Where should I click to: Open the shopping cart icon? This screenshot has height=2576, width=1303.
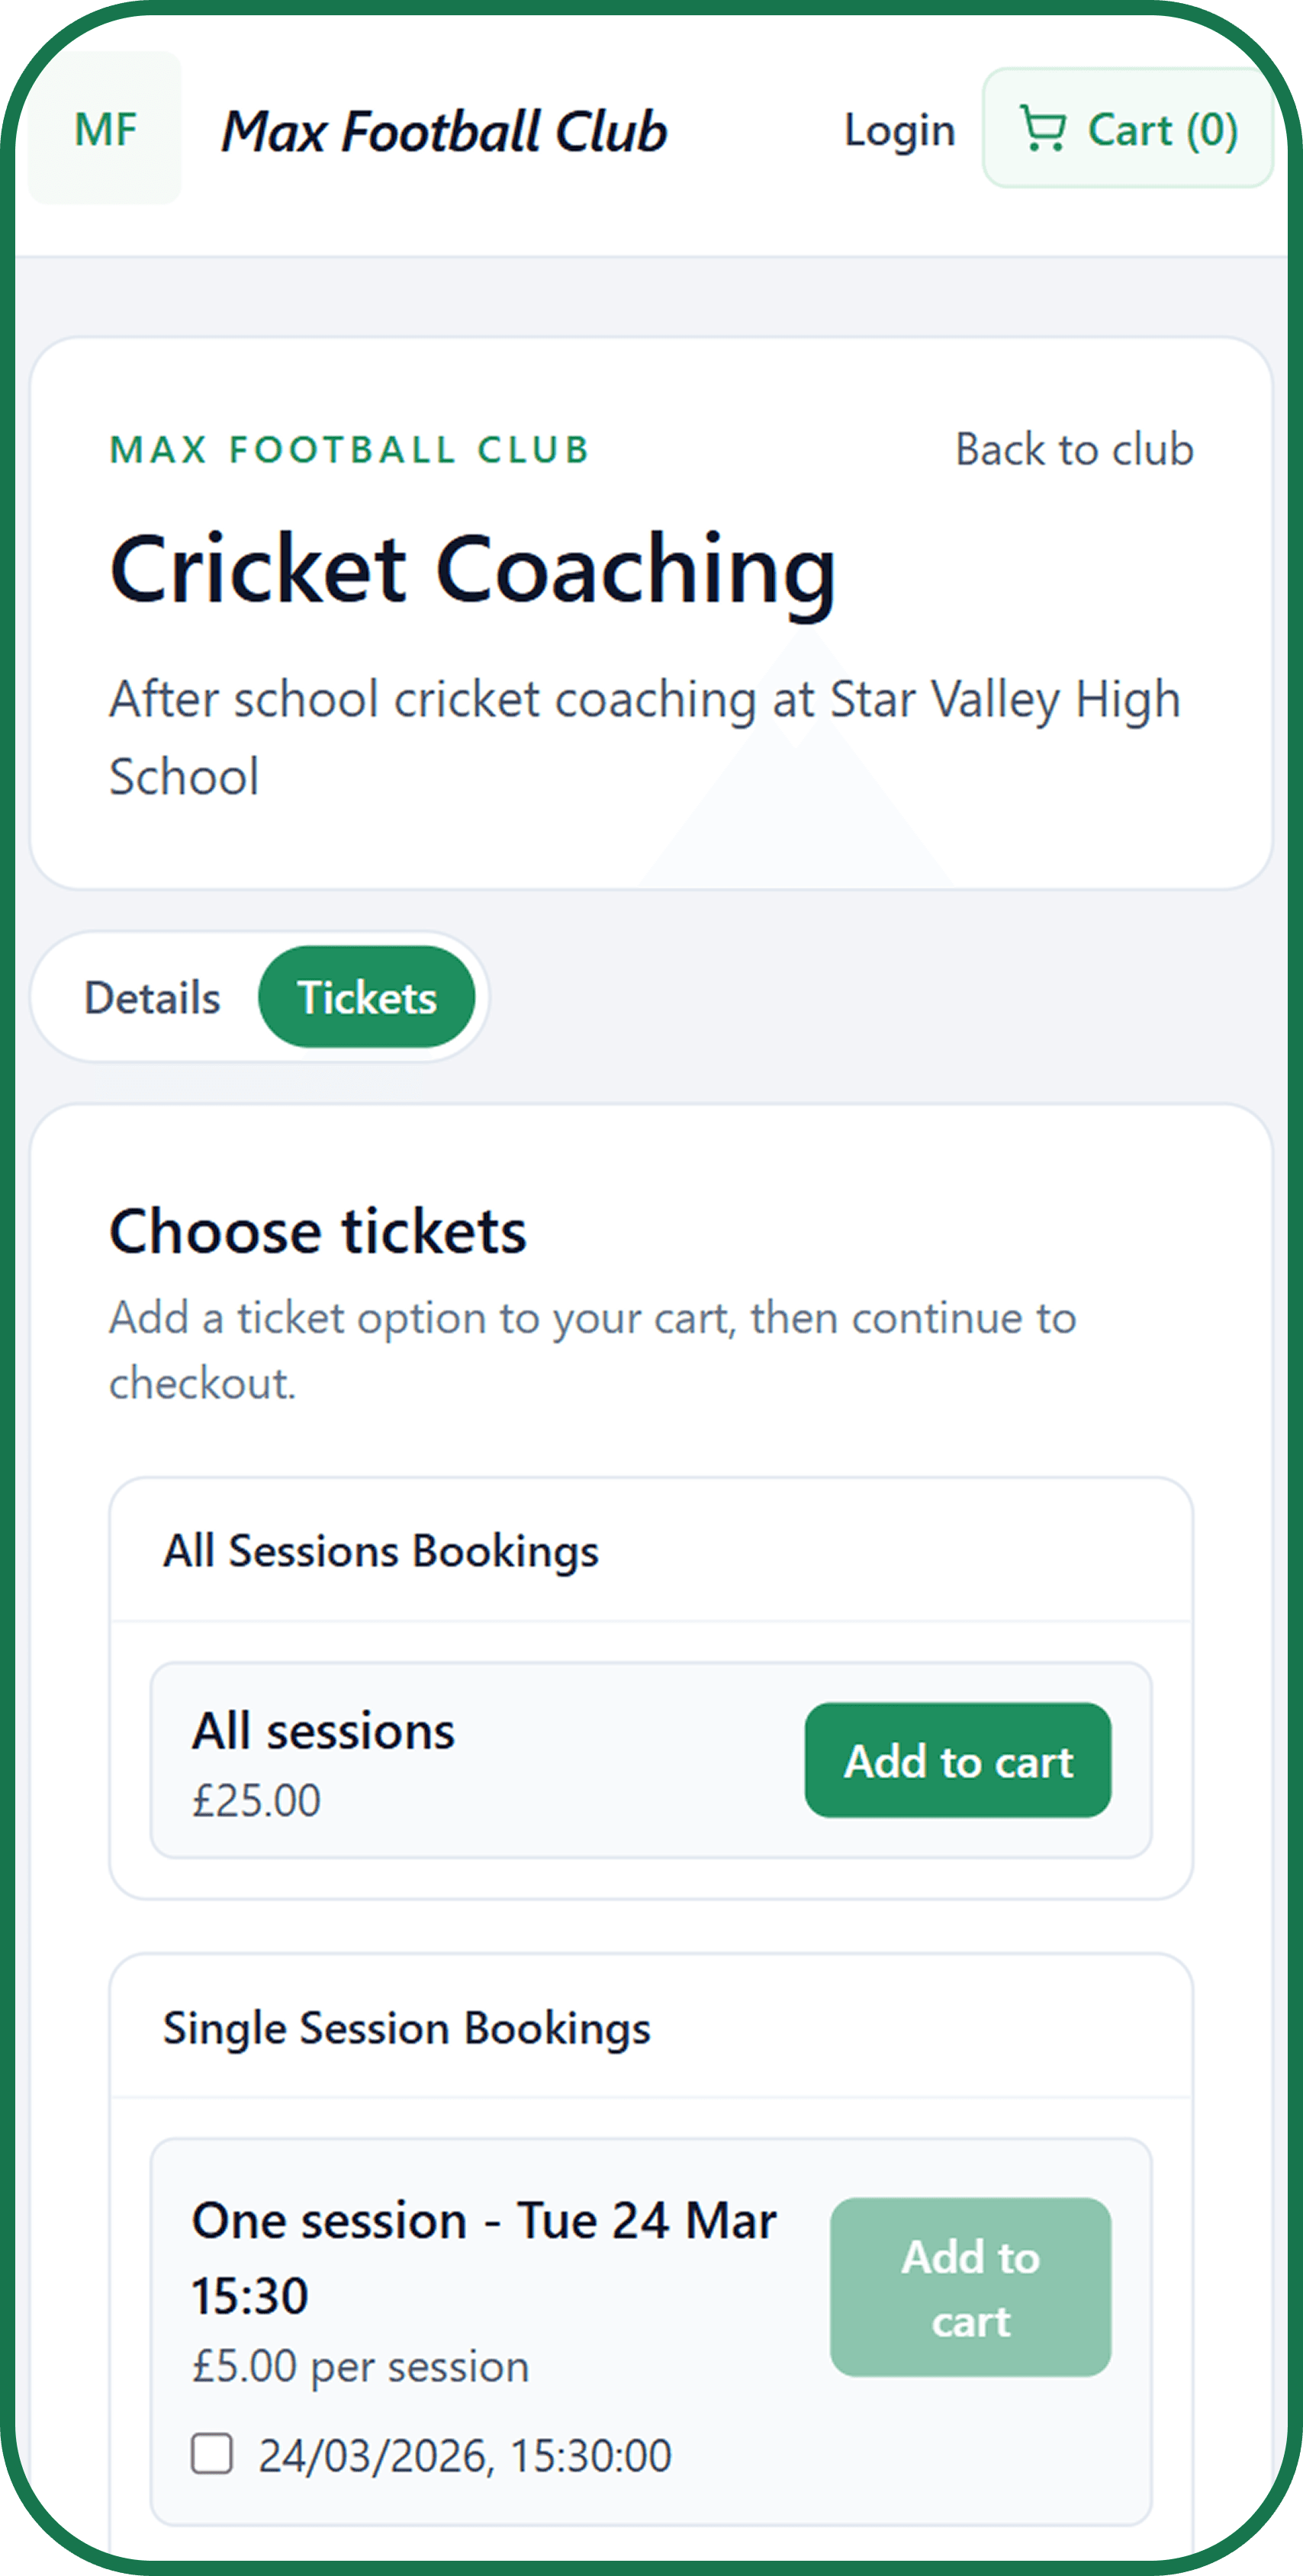(1042, 129)
